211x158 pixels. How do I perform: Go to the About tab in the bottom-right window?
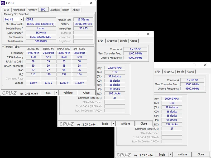coord(190,72)
